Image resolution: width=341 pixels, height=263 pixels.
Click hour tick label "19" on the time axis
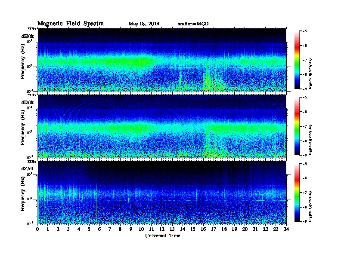coord(234,229)
